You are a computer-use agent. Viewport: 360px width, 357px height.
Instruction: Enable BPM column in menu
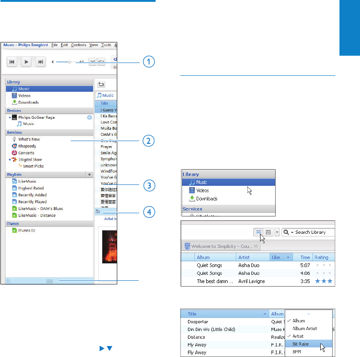pyautogui.click(x=308, y=352)
